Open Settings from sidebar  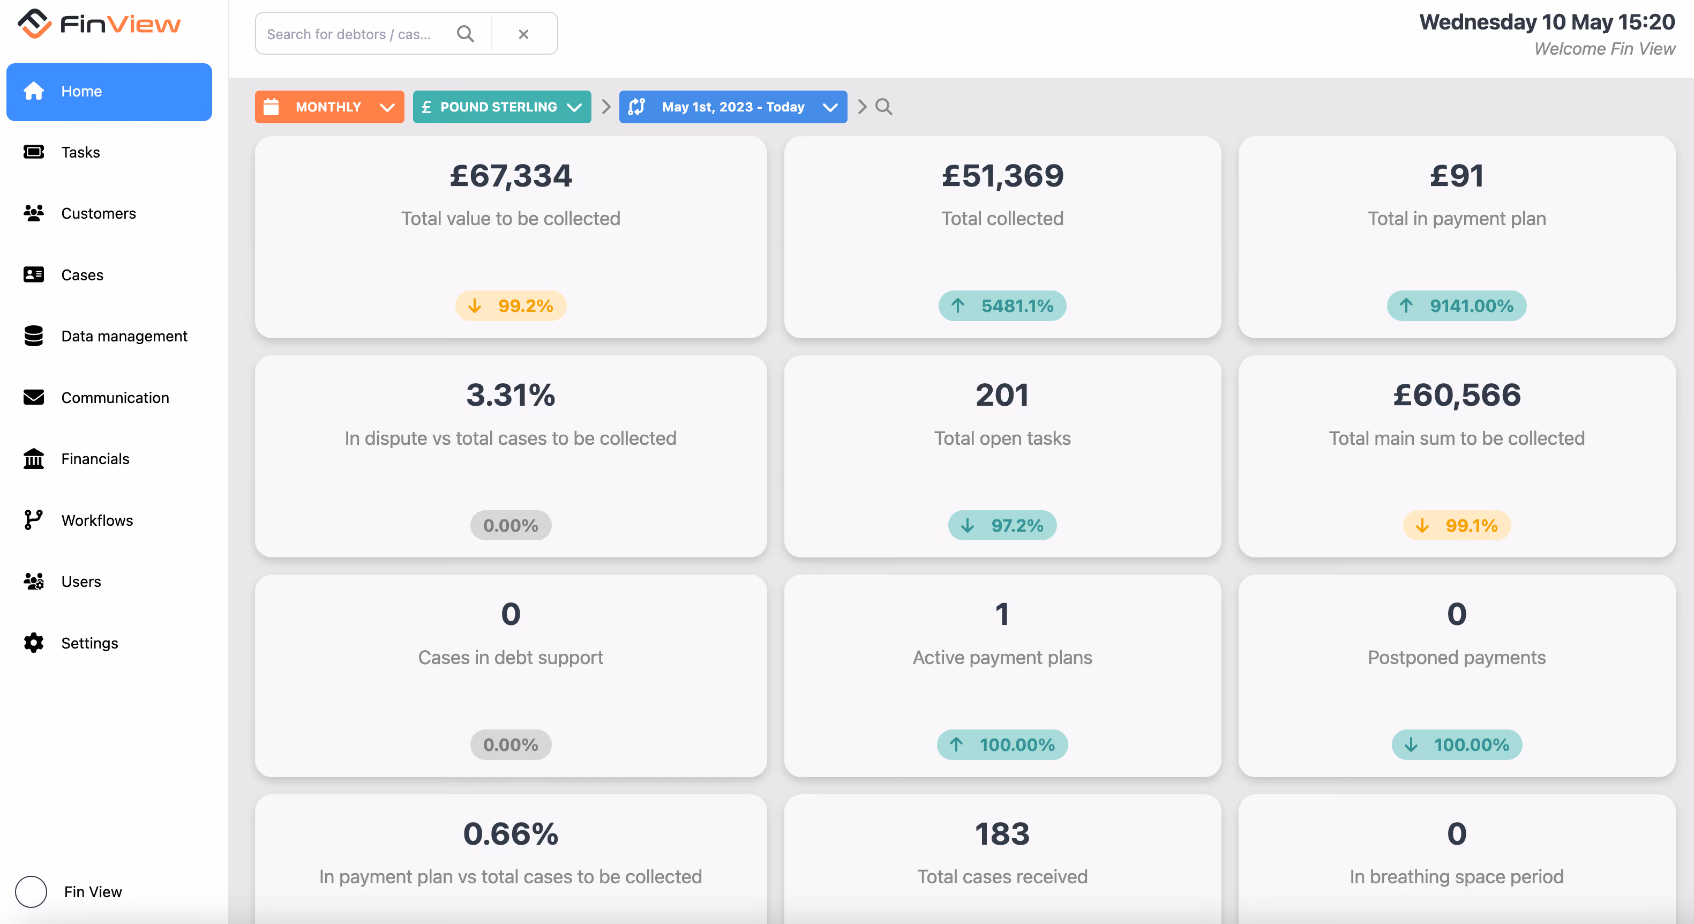109,643
